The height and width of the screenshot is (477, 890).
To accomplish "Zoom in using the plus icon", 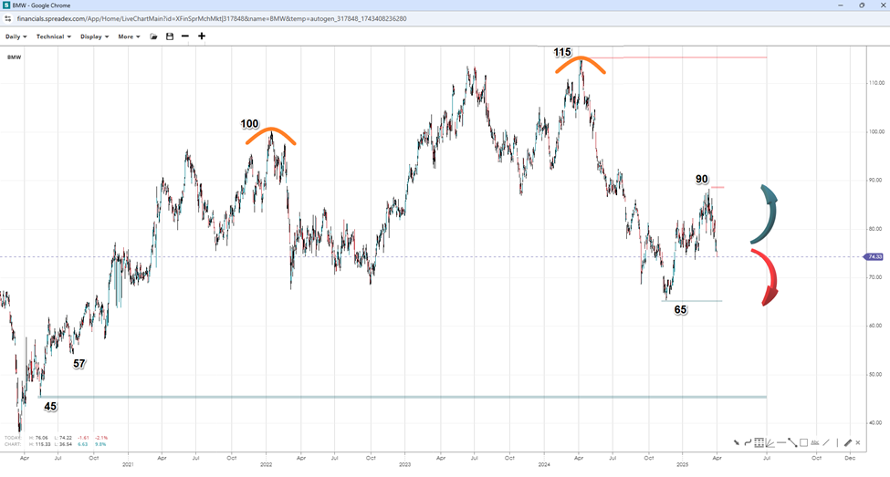I will 202,36.
